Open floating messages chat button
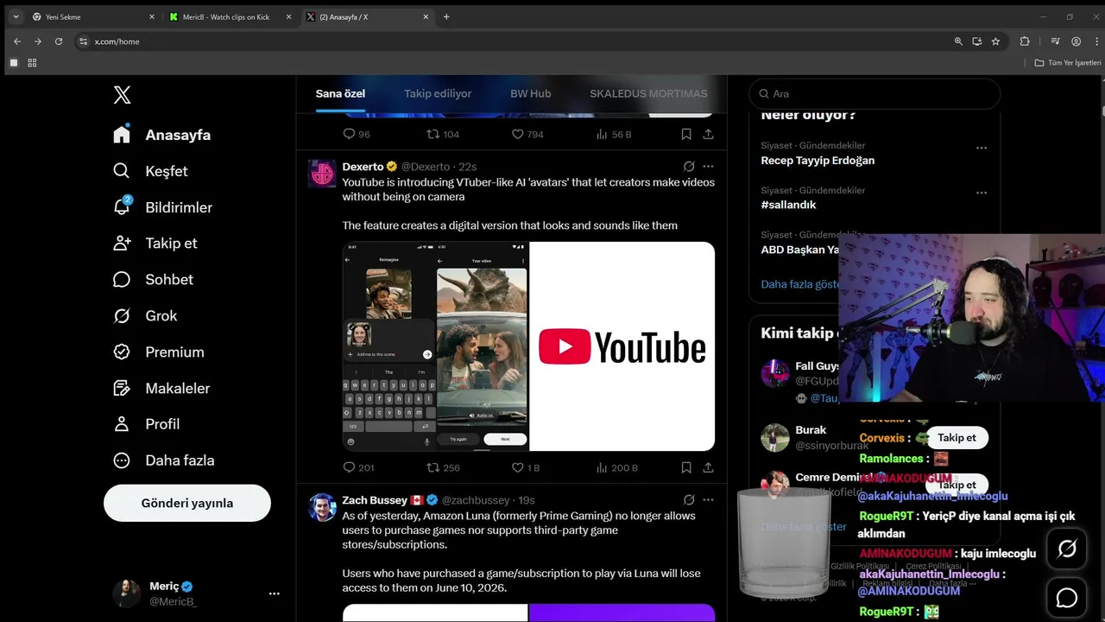The height and width of the screenshot is (622, 1105). coord(1067,597)
